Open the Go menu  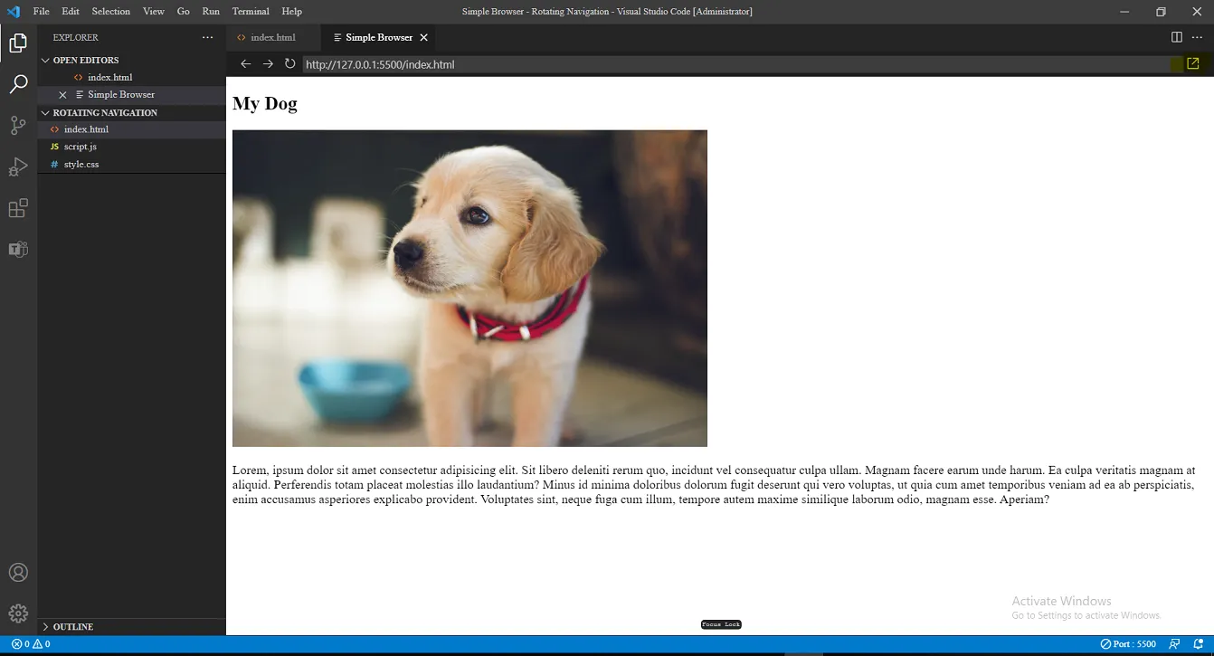click(x=184, y=12)
